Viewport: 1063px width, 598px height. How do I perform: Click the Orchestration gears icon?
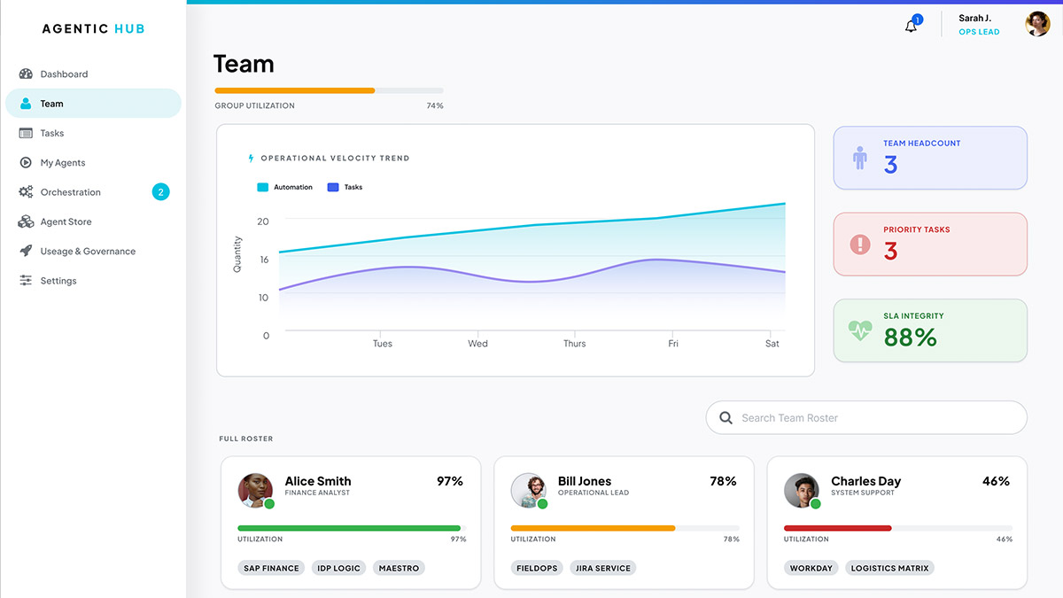pyautogui.click(x=26, y=192)
